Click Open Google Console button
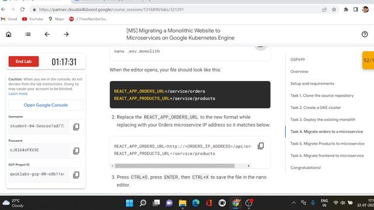The height and width of the screenshot is (210, 374). click(x=46, y=105)
